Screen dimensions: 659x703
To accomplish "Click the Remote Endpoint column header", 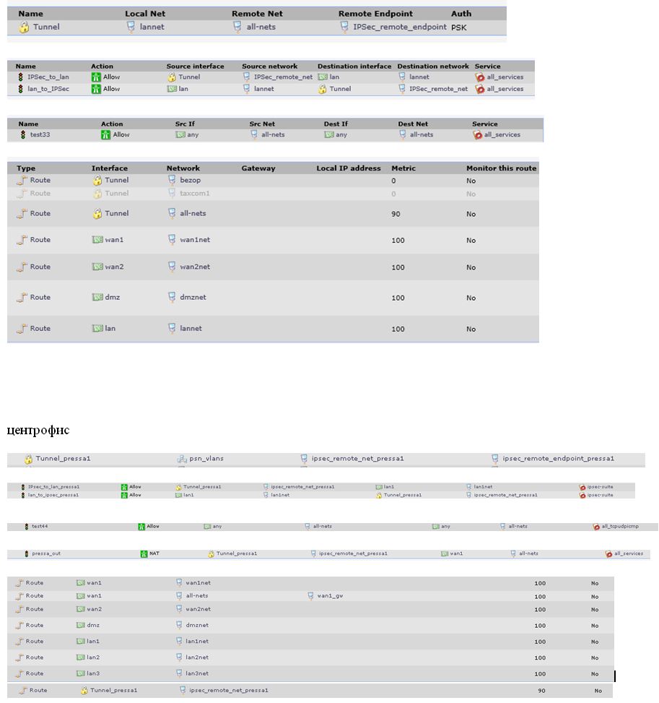I will [x=375, y=14].
